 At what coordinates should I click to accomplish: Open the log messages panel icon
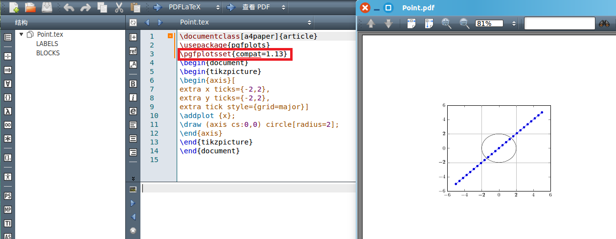click(133, 189)
